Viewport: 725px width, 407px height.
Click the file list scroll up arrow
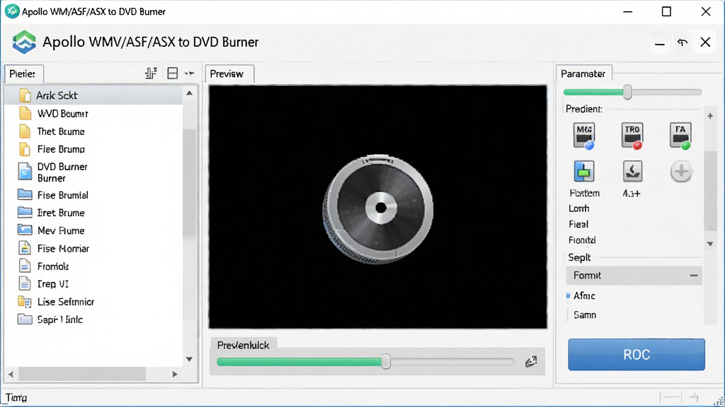click(x=189, y=93)
